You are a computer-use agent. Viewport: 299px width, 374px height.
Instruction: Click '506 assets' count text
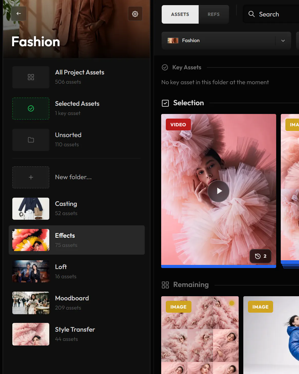point(68,82)
